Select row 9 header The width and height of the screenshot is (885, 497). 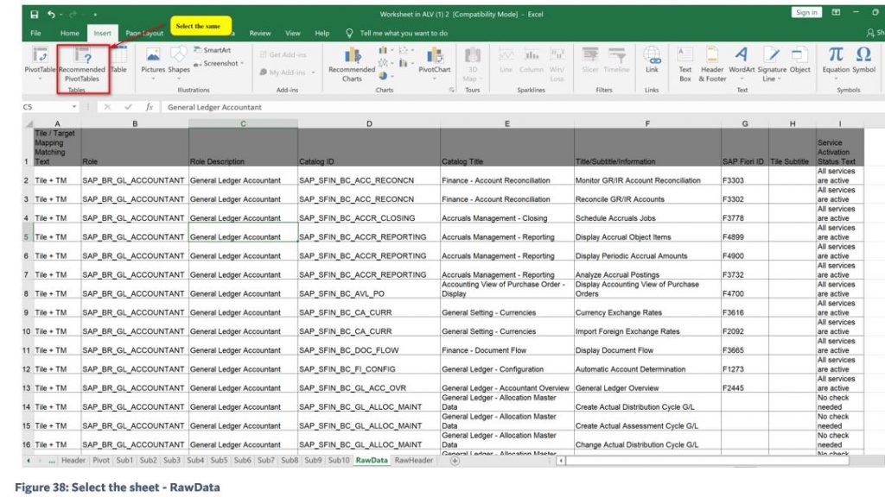tap(26, 312)
